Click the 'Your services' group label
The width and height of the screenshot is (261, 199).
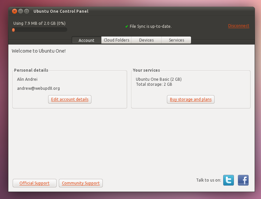[146, 70]
